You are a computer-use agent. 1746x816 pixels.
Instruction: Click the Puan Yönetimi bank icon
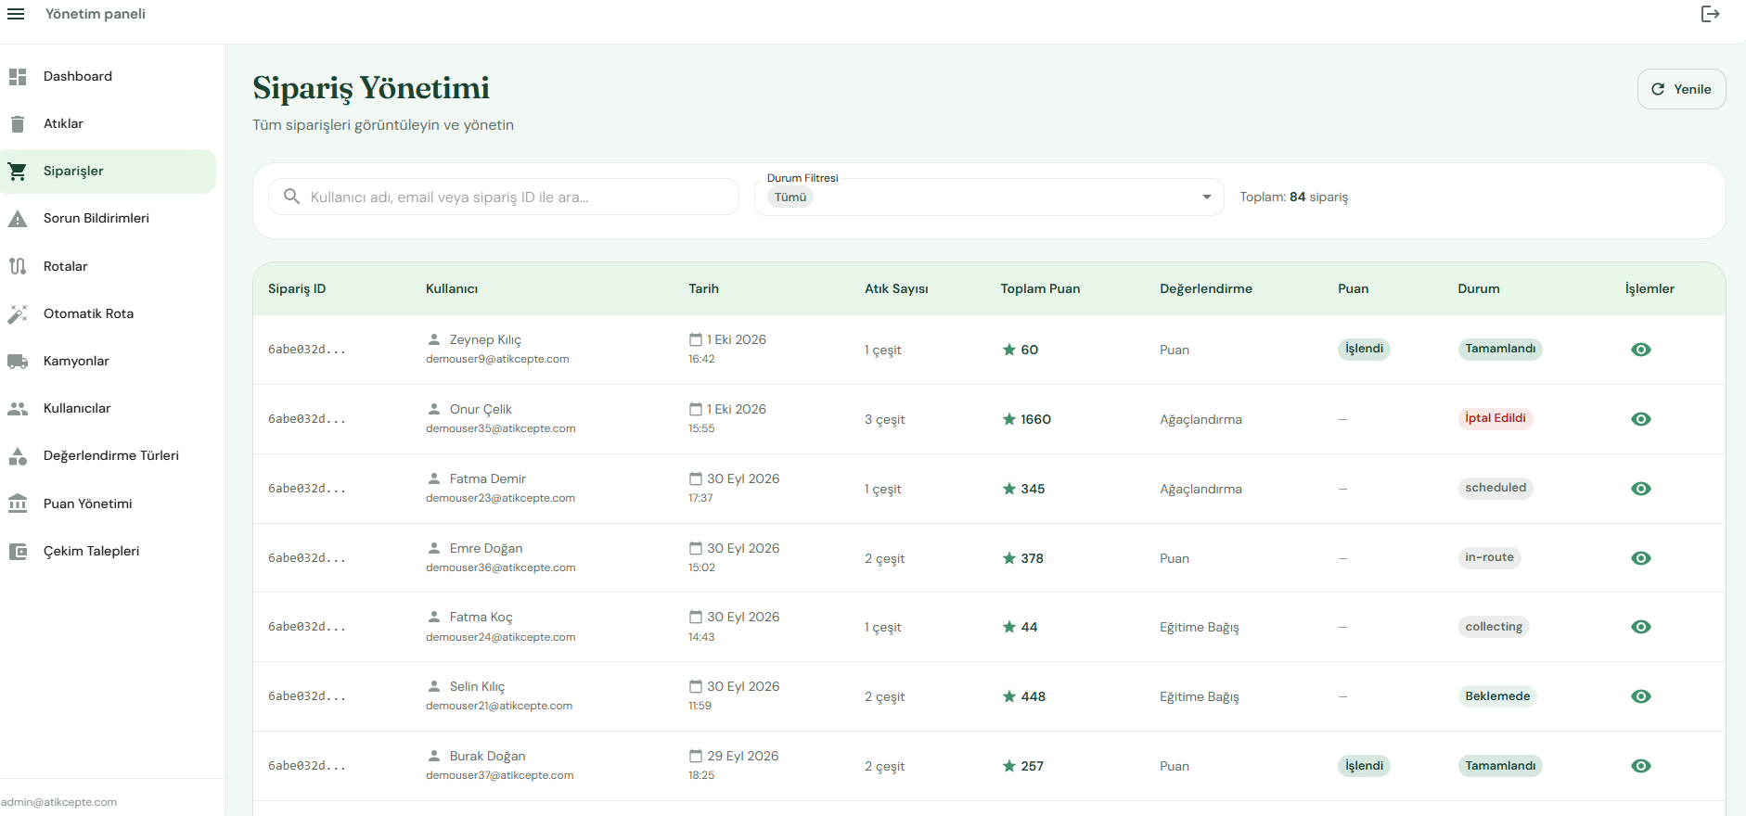18,504
